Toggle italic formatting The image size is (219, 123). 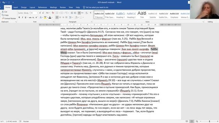(22, 17)
